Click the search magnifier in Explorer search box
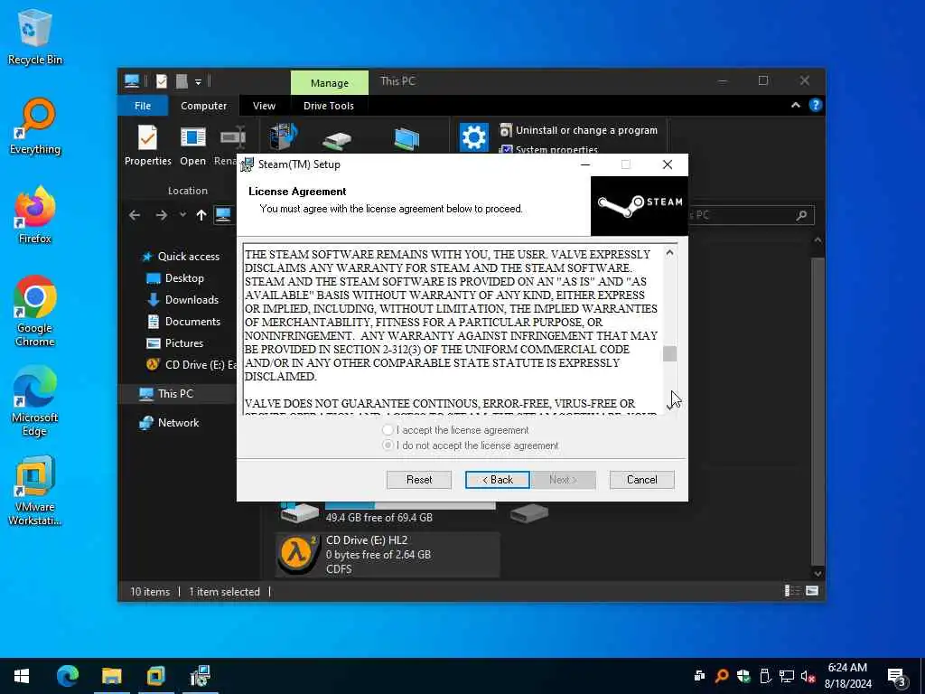Image resolution: width=925 pixels, height=694 pixels. tap(801, 215)
